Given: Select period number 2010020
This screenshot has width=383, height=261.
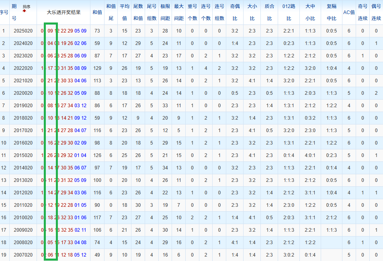Looking at the screenshot, I should [x=23, y=218].
